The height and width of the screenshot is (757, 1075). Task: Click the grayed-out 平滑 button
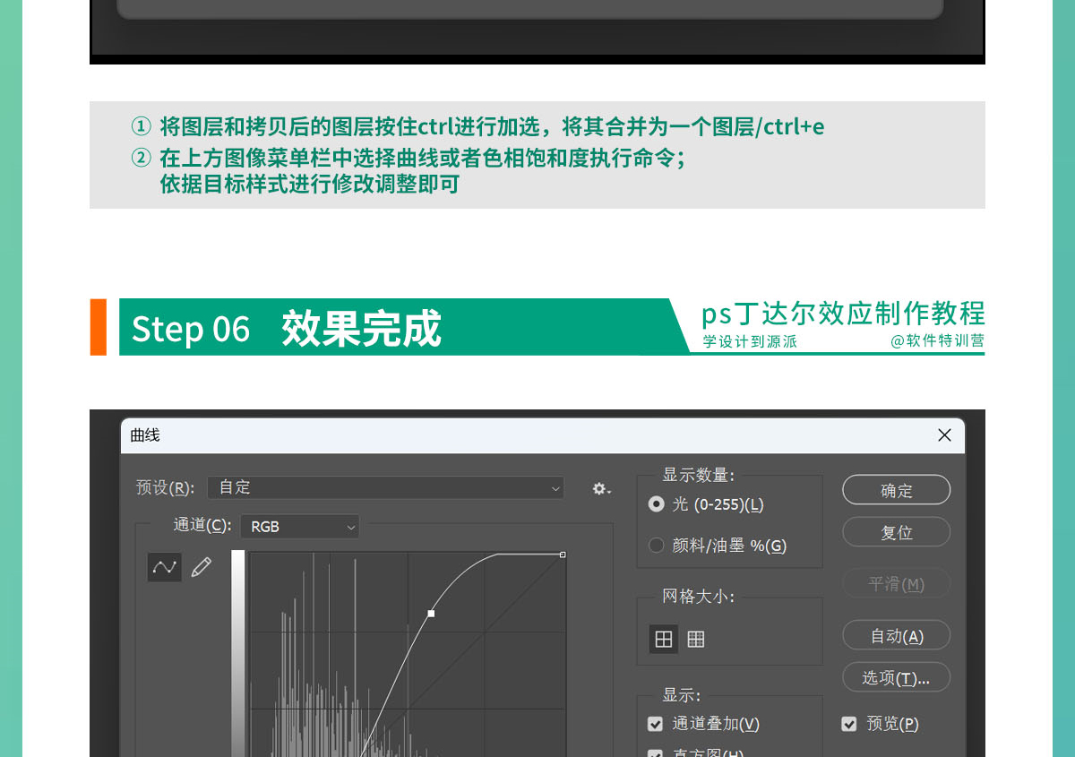pyautogui.click(x=896, y=584)
